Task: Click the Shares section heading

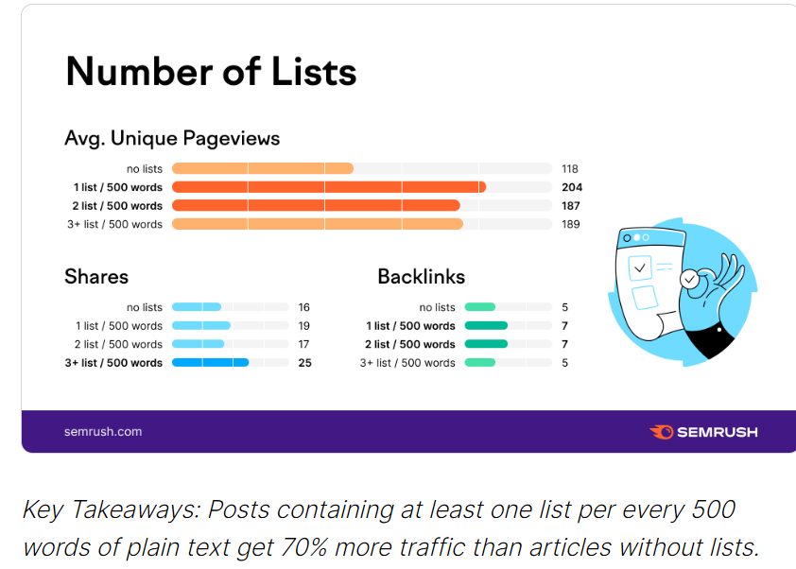Action: [96, 277]
